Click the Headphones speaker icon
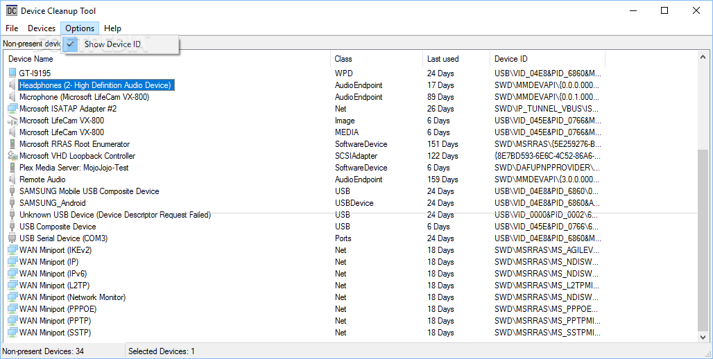 12,85
